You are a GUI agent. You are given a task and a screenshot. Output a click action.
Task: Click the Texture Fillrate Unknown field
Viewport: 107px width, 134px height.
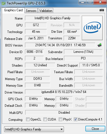pyautogui.click(x=89, y=72)
